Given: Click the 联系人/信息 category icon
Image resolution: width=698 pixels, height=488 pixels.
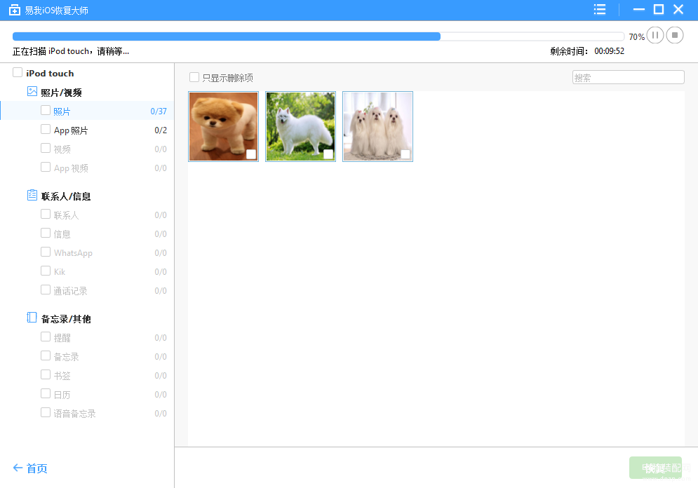Looking at the screenshot, I should [x=32, y=196].
